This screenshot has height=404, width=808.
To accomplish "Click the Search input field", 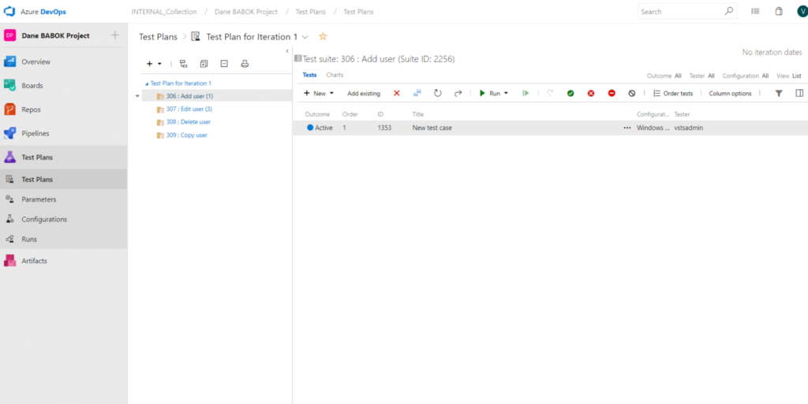I will click(x=679, y=12).
